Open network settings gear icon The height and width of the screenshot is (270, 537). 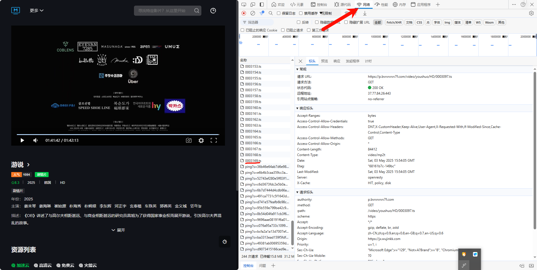(x=531, y=13)
